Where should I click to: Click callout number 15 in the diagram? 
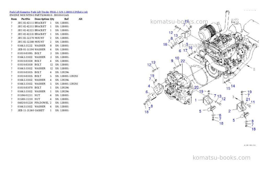[228, 89]
